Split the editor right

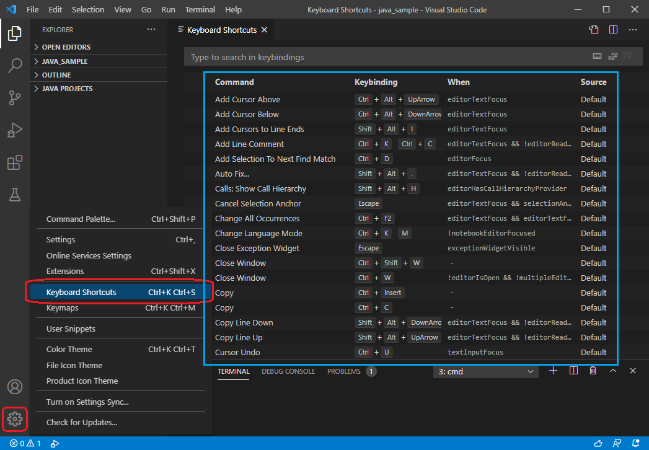[x=614, y=30]
